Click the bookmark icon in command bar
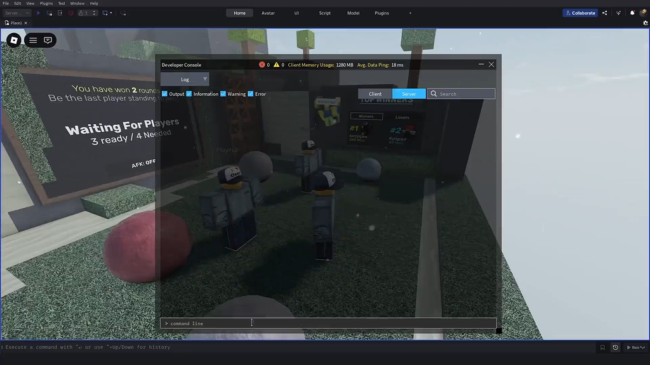650x365 pixels. [x=602, y=348]
